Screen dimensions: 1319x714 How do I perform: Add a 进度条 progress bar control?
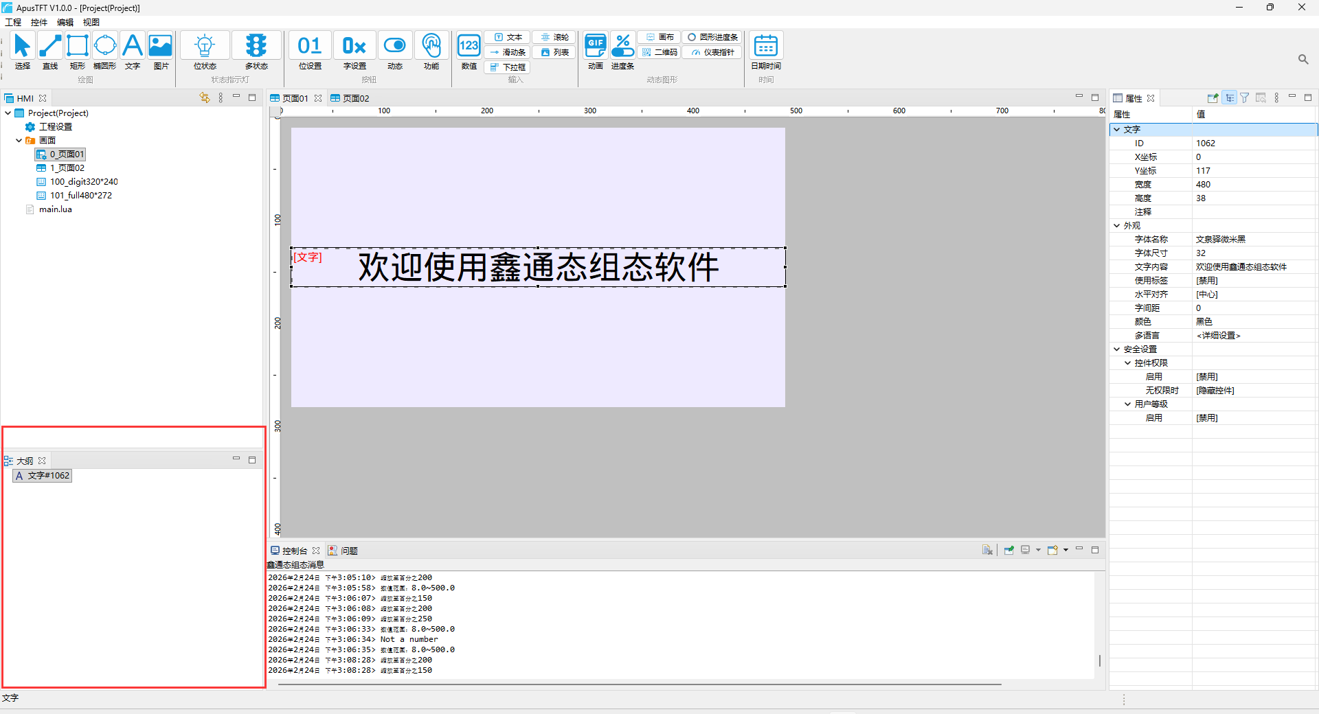622,51
